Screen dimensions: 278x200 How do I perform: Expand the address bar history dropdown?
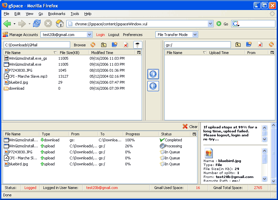(x=210, y=24)
